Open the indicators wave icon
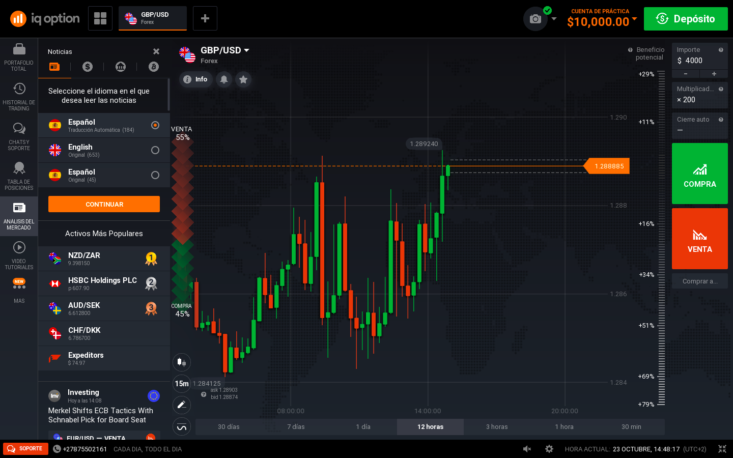This screenshot has width=733, height=458. coord(182,427)
